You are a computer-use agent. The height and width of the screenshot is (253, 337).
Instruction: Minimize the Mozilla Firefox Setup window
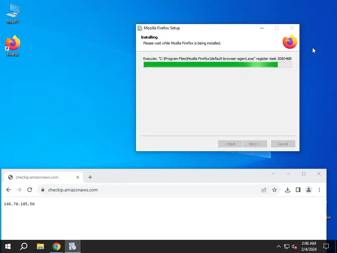[262, 28]
